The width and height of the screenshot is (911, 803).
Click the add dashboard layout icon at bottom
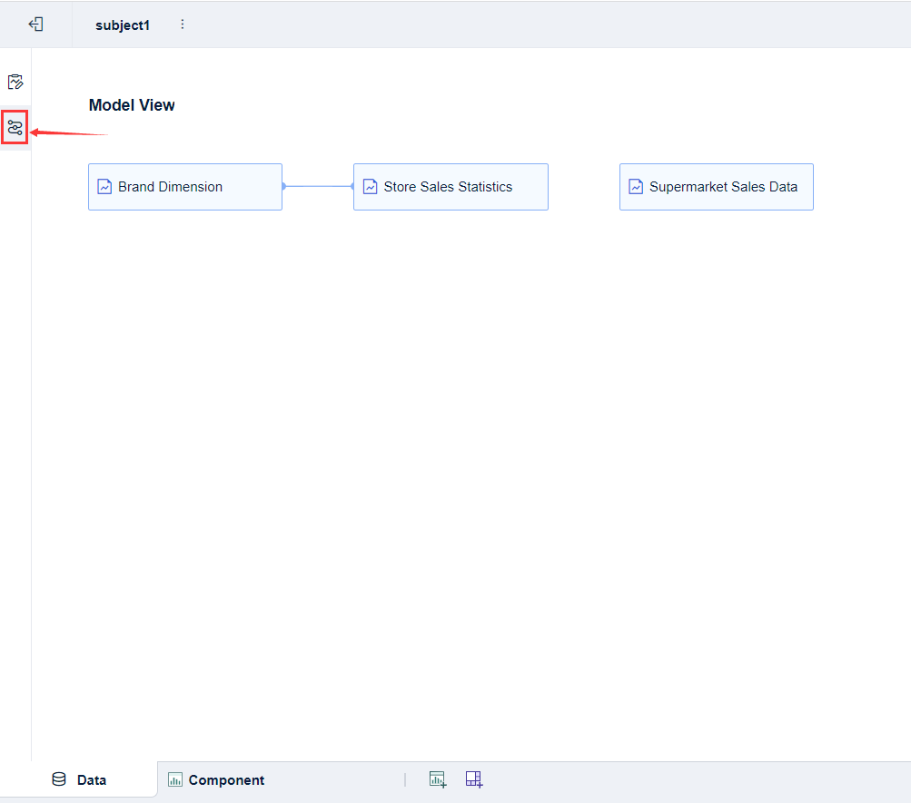(x=473, y=779)
